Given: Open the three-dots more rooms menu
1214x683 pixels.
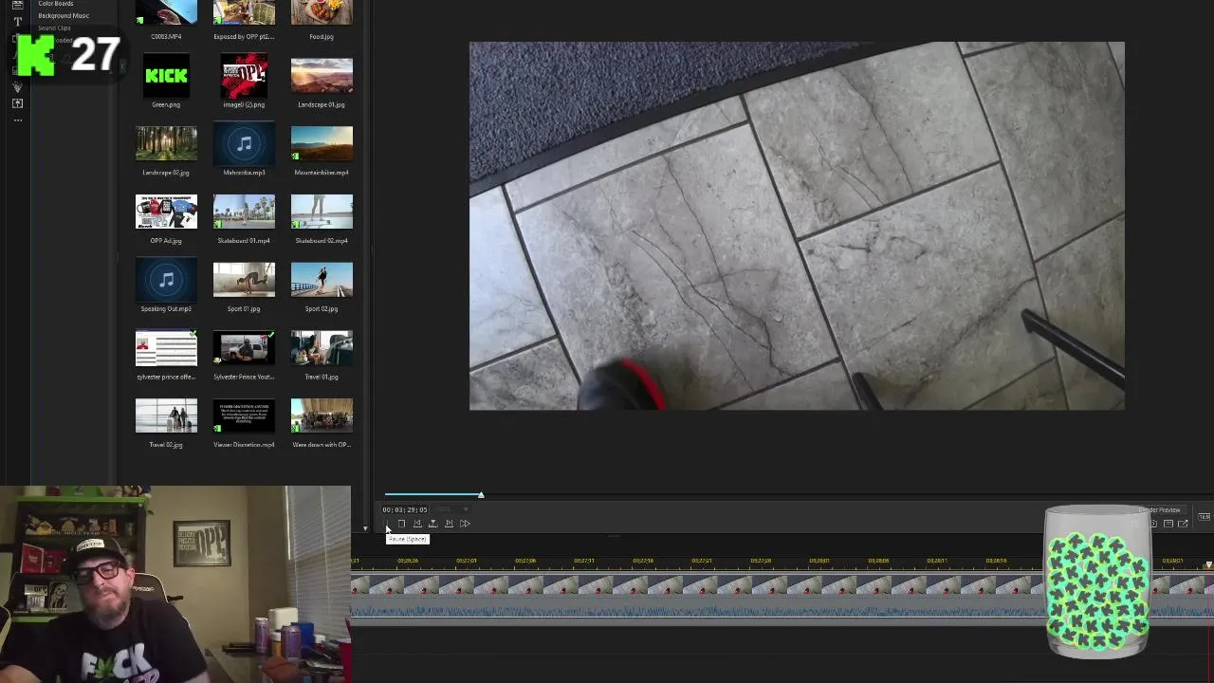Looking at the screenshot, I should coord(17,120).
